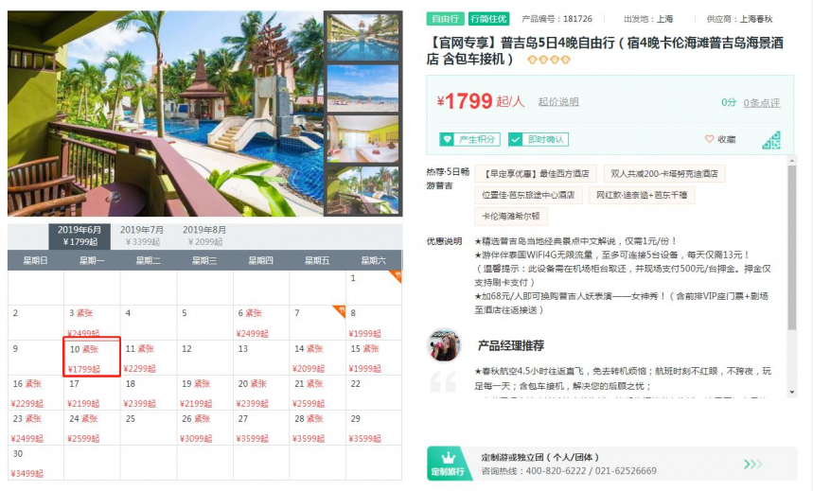View the beach thumbnail photo
This screenshot has width=813, height=491.
362,89
